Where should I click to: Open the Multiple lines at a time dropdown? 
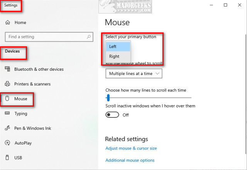(134, 73)
